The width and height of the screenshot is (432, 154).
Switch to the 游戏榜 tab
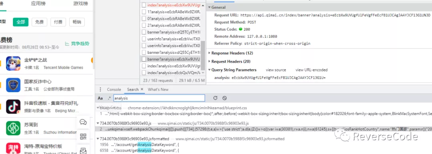pyautogui.click(x=81, y=4)
